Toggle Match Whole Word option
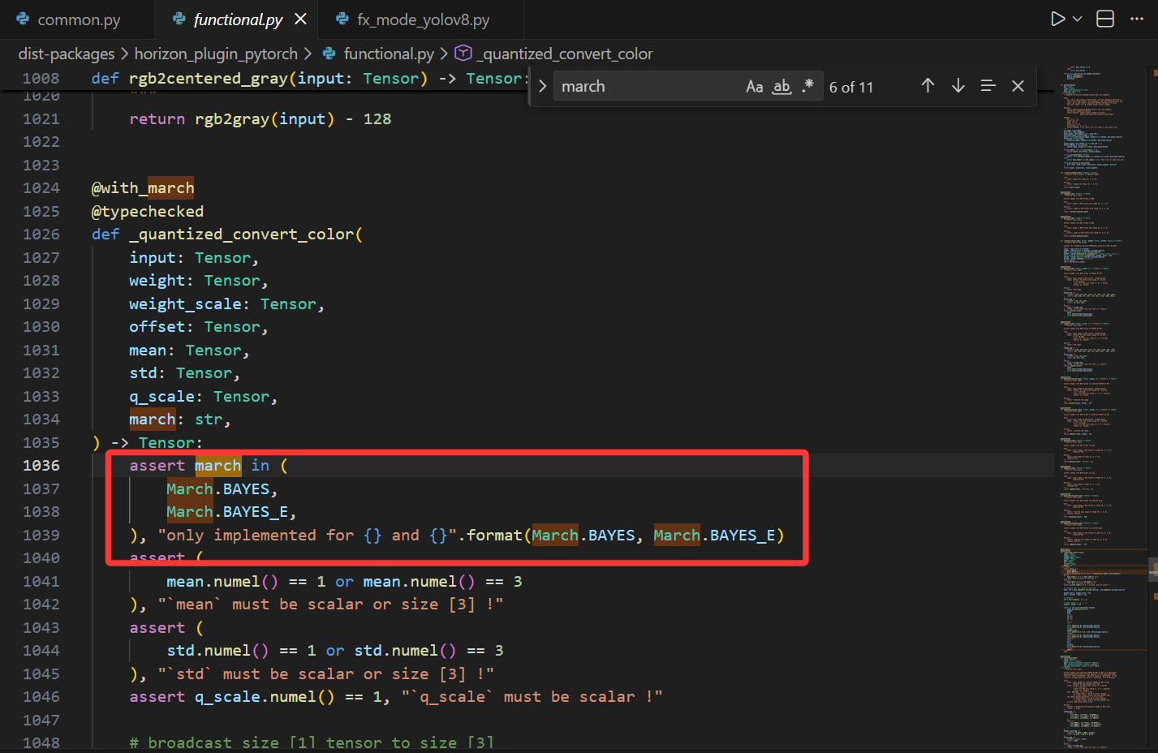The width and height of the screenshot is (1158, 753). click(781, 87)
